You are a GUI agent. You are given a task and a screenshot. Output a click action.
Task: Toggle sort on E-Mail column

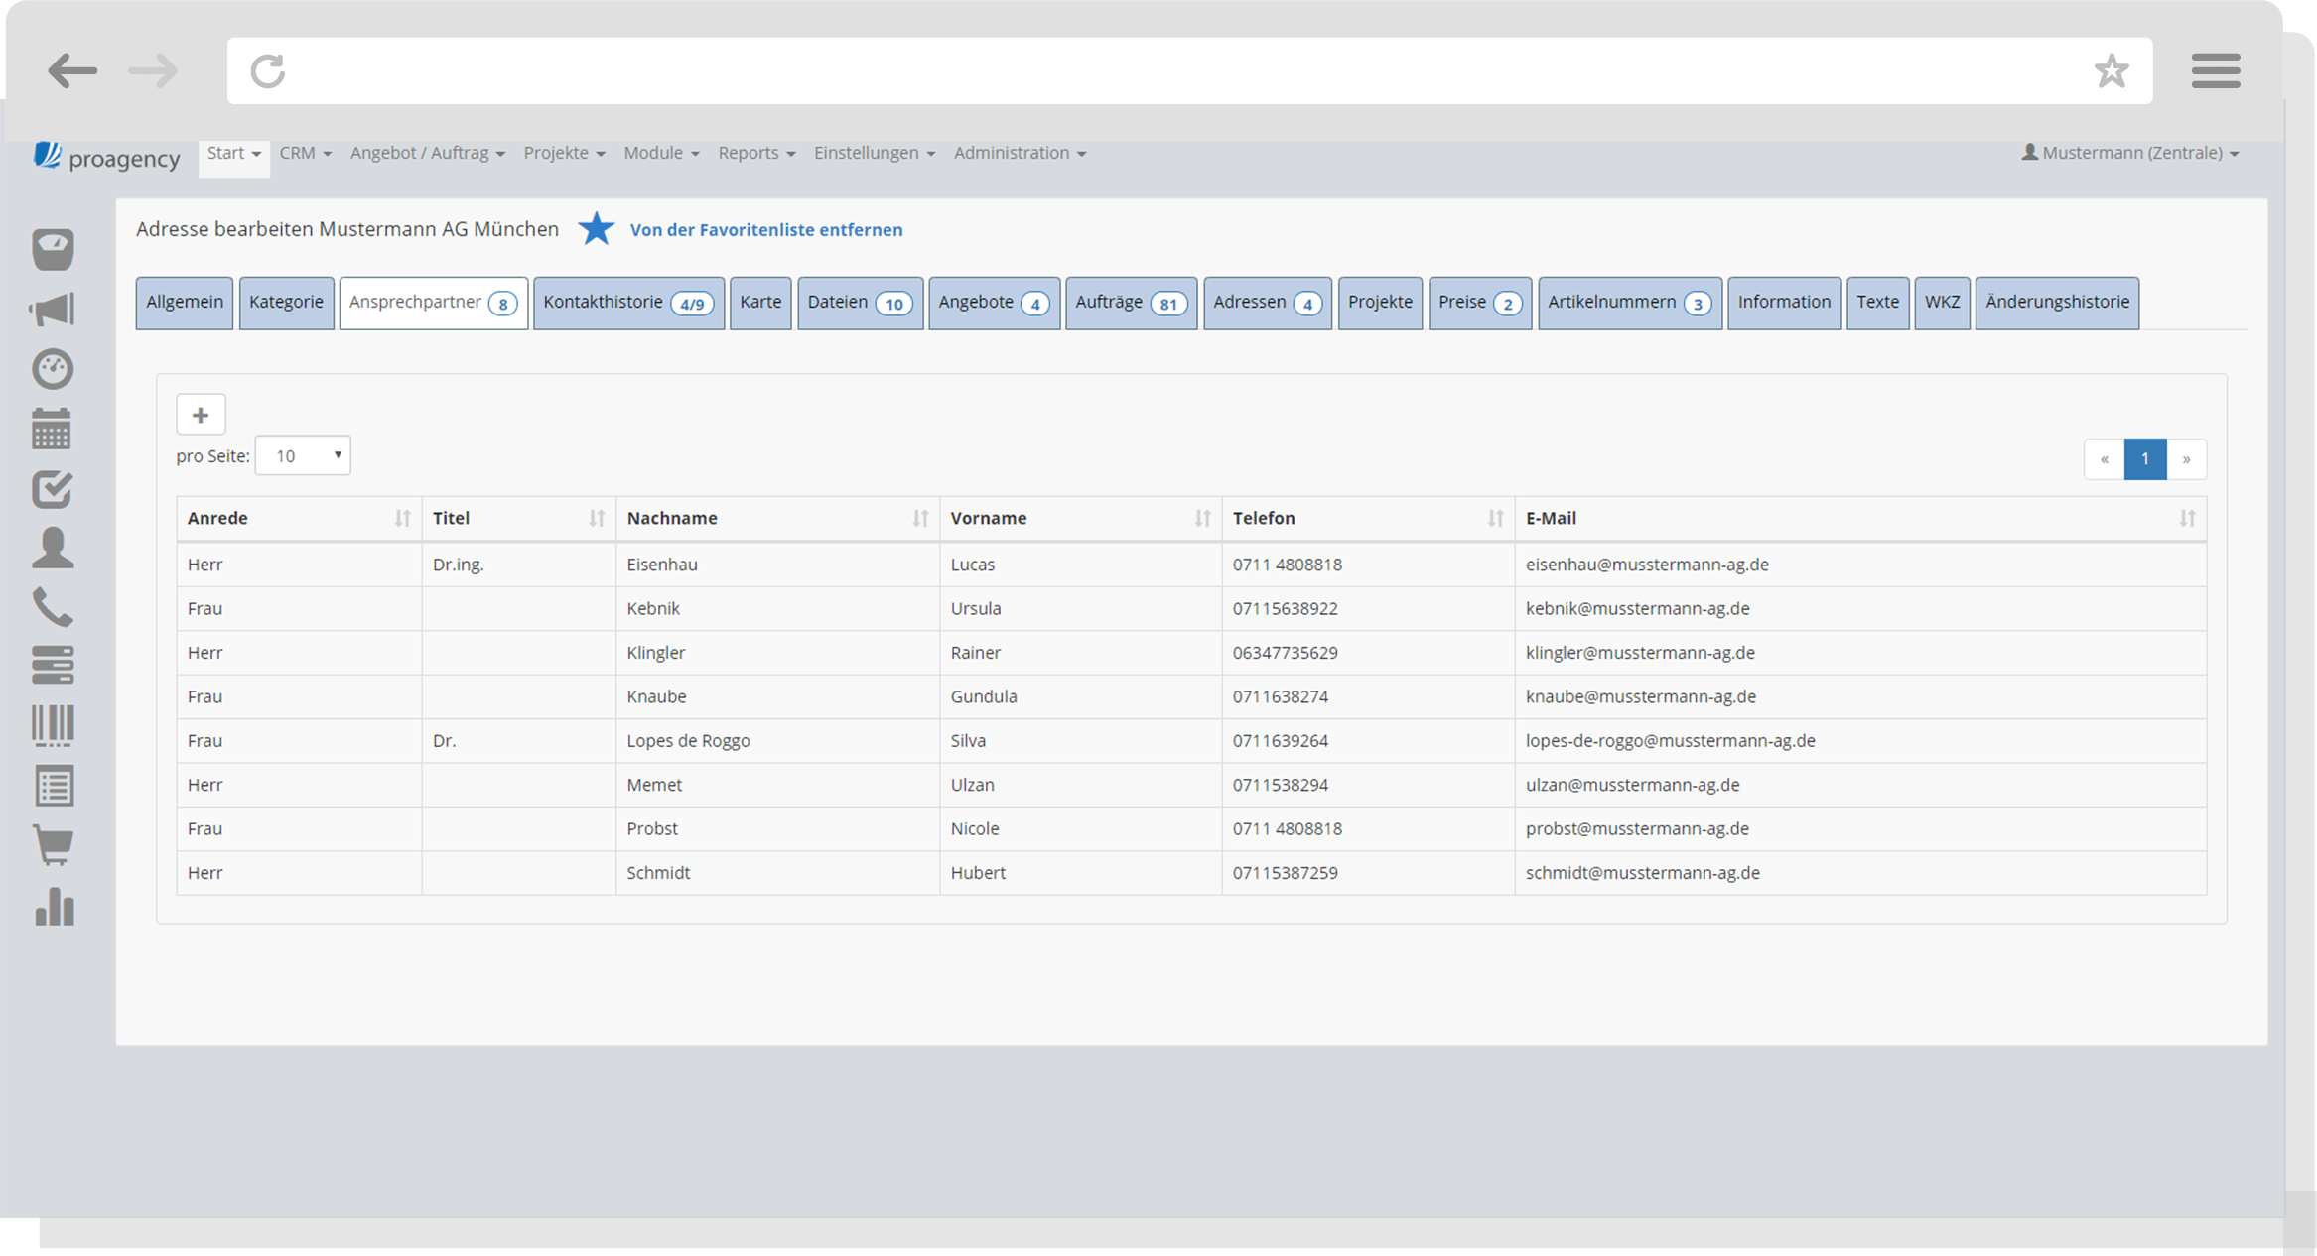pyautogui.click(x=2186, y=518)
